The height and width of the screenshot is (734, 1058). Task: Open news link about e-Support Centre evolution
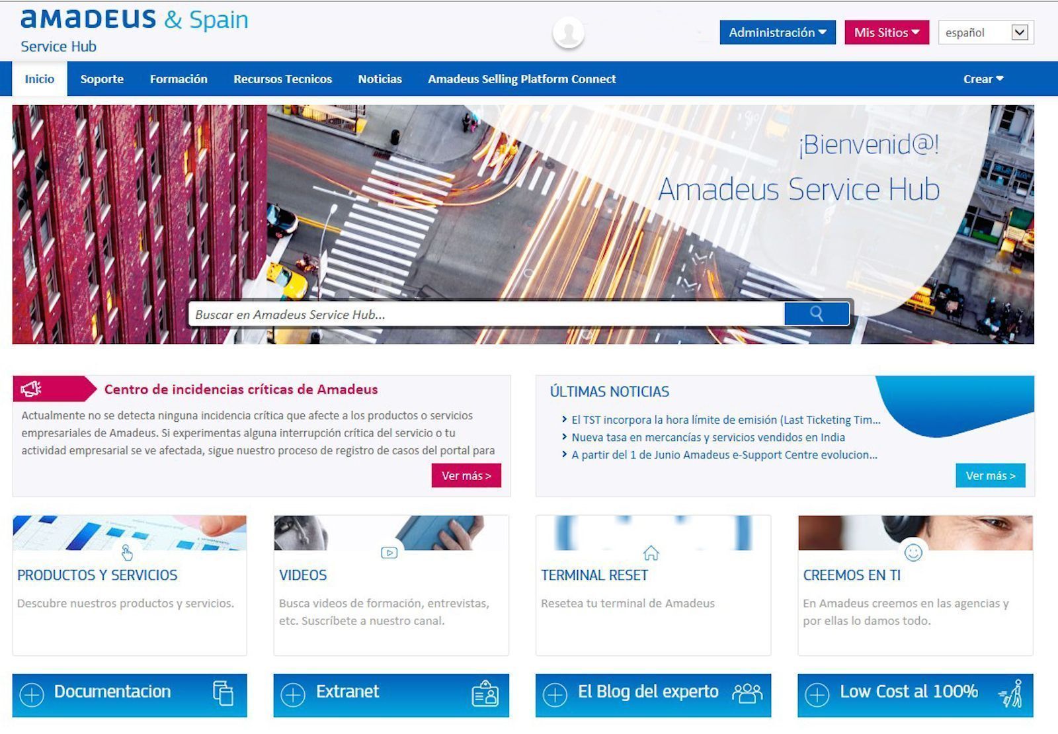pos(724,455)
